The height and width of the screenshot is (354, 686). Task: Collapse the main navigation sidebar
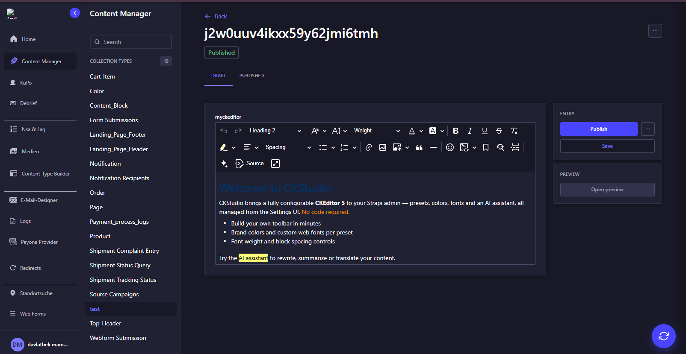pos(75,13)
